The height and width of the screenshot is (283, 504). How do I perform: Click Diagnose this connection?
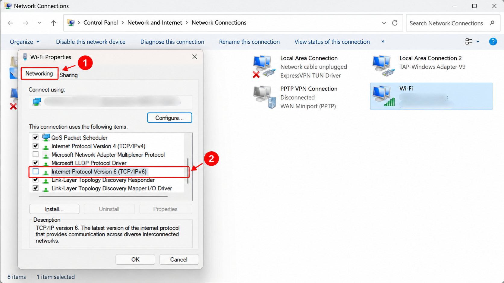(172, 42)
